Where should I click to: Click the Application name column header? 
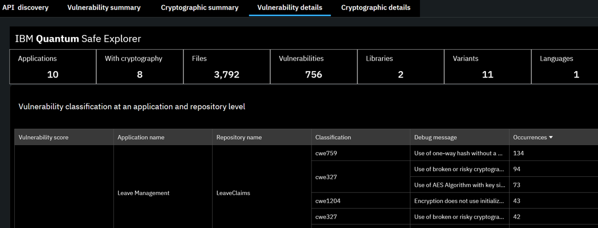(x=141, y=137)
